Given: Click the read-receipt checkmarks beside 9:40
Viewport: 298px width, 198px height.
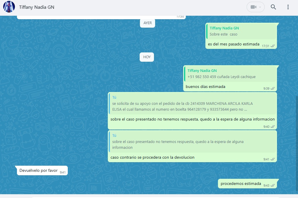Looking at the screenshot, I should pyautogui.click(x=273, y=127).
